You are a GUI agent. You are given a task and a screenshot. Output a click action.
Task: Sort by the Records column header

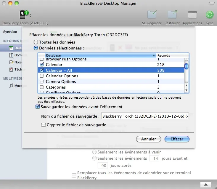[x=170, y=55]
